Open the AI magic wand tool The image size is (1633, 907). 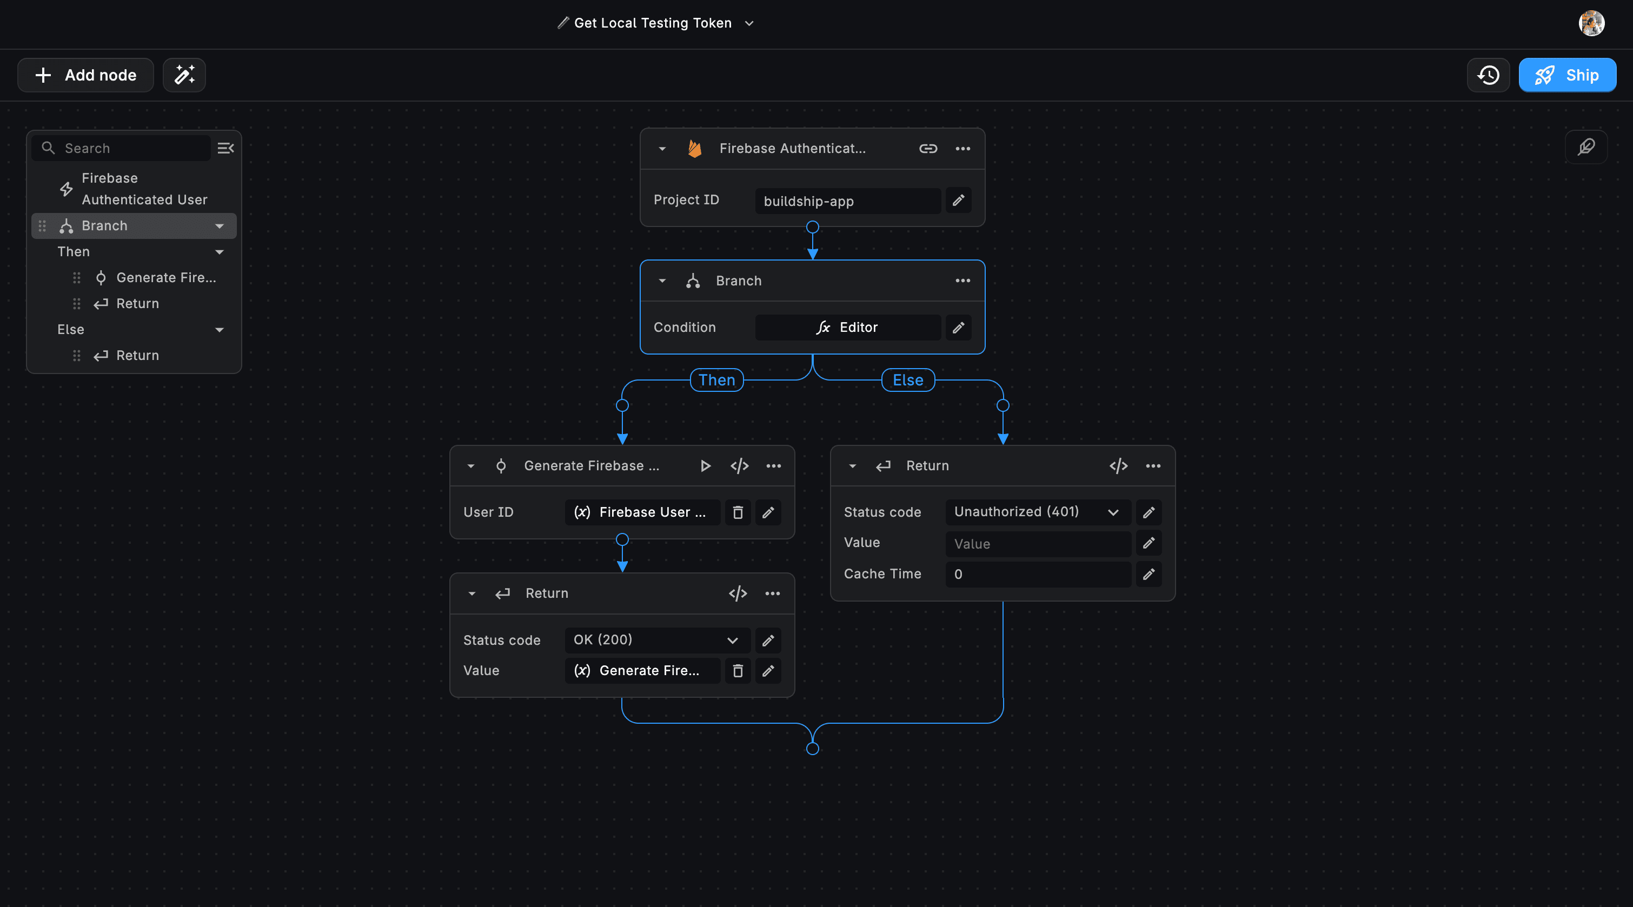point(184,76)
